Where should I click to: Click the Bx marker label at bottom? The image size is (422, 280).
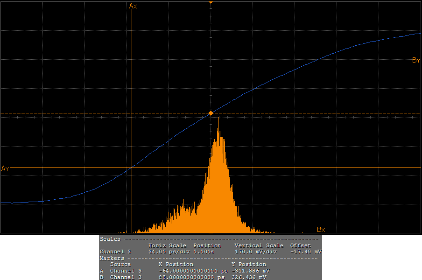tap(321, 229)
